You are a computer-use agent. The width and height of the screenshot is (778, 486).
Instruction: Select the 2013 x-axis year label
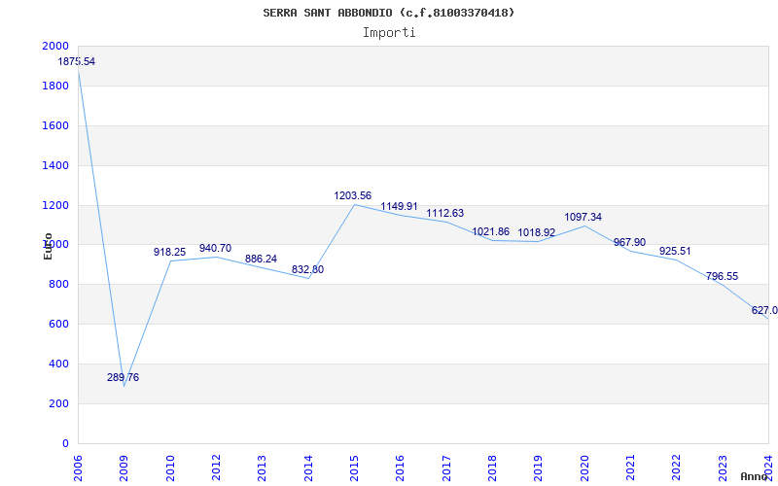[263, 468]
